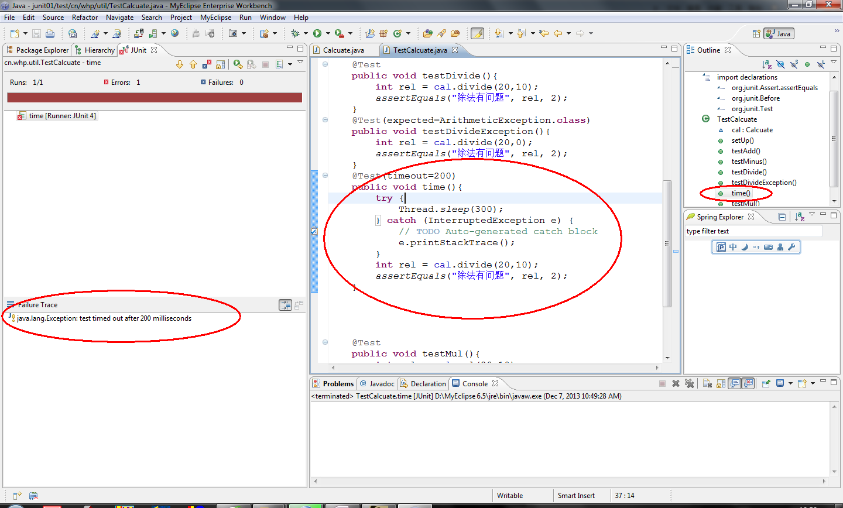Image resolution: width=843 pixels, height=508 pixels.
Task: Open the embedded web browser globe icon
Action: pyautogui.click(x=174, y=33)
